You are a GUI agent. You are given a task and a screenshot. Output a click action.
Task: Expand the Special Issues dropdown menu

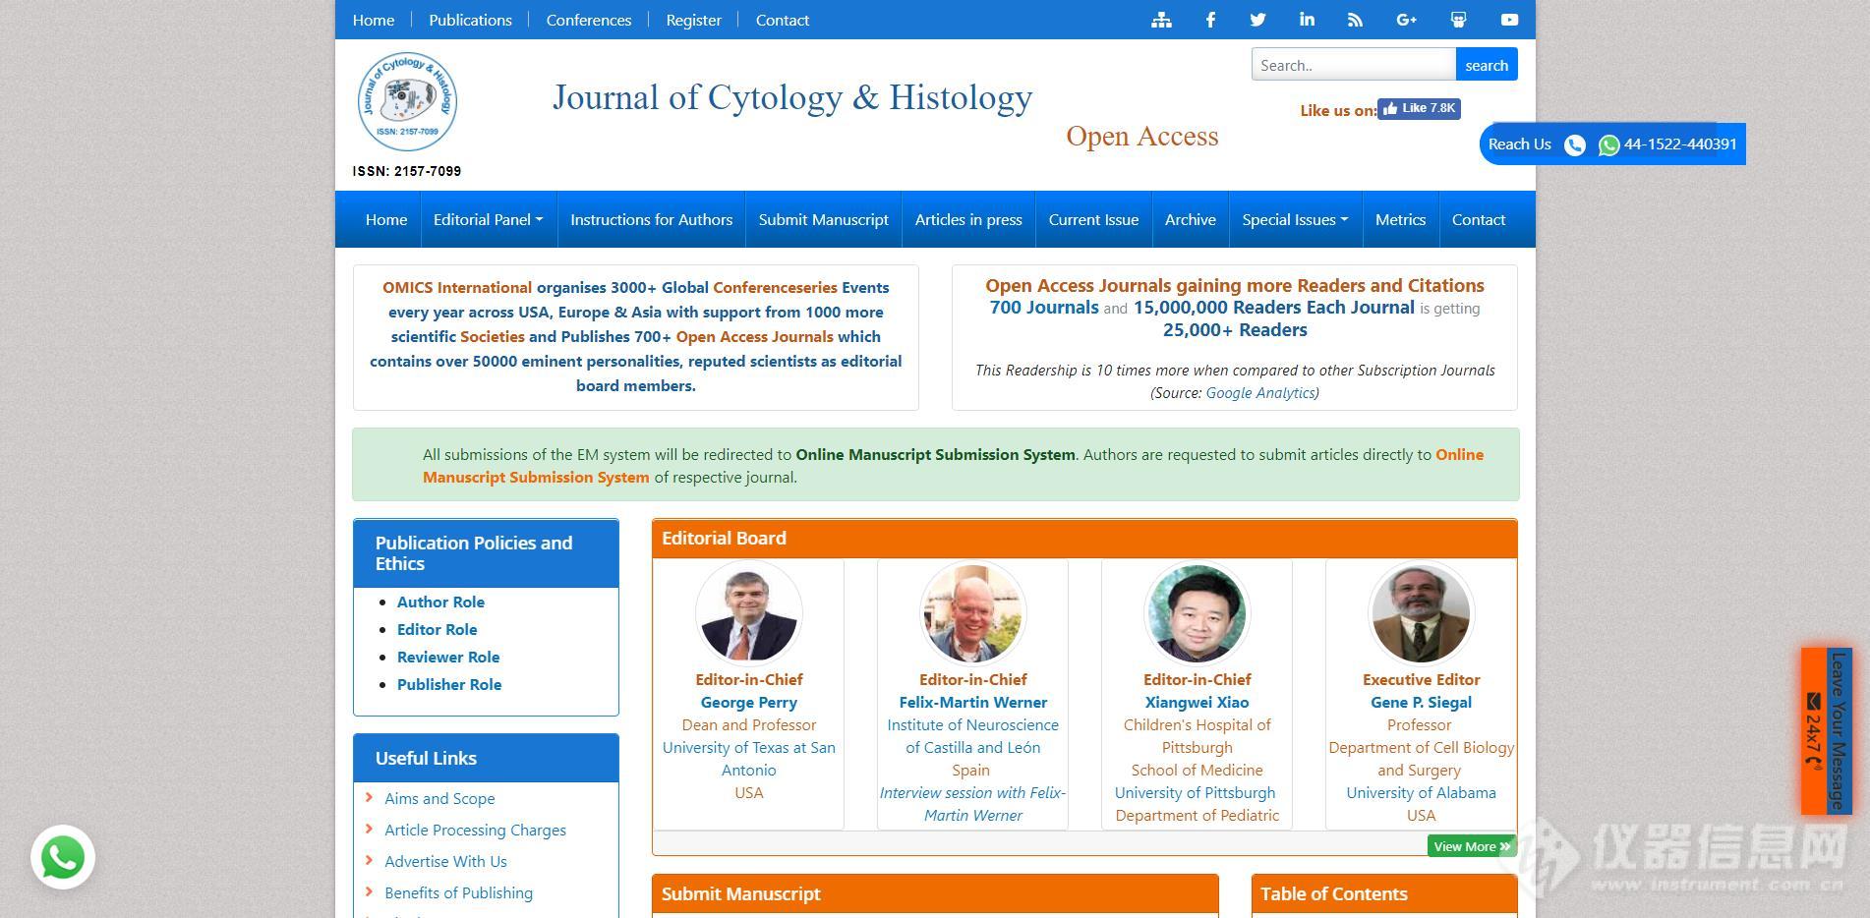pos(1295,219)
